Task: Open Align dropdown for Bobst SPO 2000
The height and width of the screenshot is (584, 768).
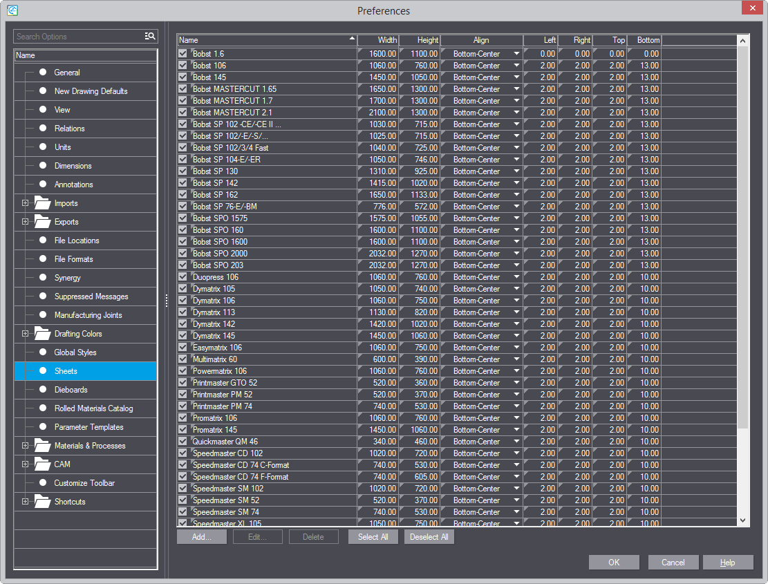Action: [516, 254]
